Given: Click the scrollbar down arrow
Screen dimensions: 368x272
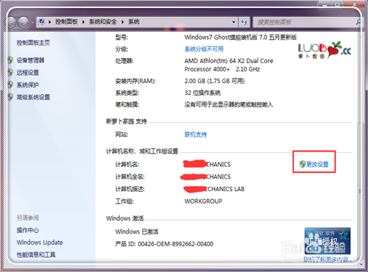Looking at the screenshot, I should pyautogui.click(x=360, y=264).
